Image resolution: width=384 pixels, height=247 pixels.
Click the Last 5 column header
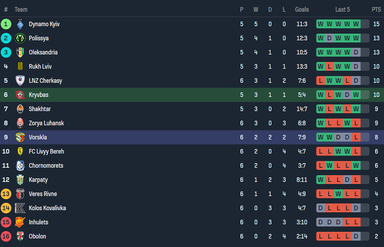pyautogui.click(x=343, y=9)
